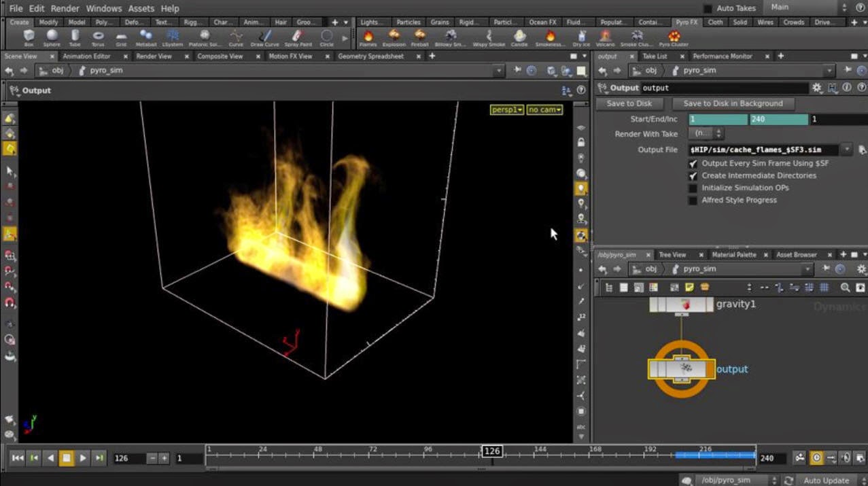Add a sticky note in network view
This screenshot has height=486, width=868.
click(x=689, y=288)
